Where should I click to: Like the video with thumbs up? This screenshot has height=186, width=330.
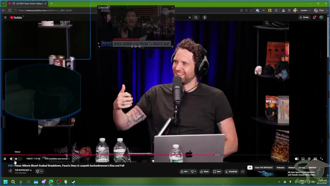coord(184,172)
